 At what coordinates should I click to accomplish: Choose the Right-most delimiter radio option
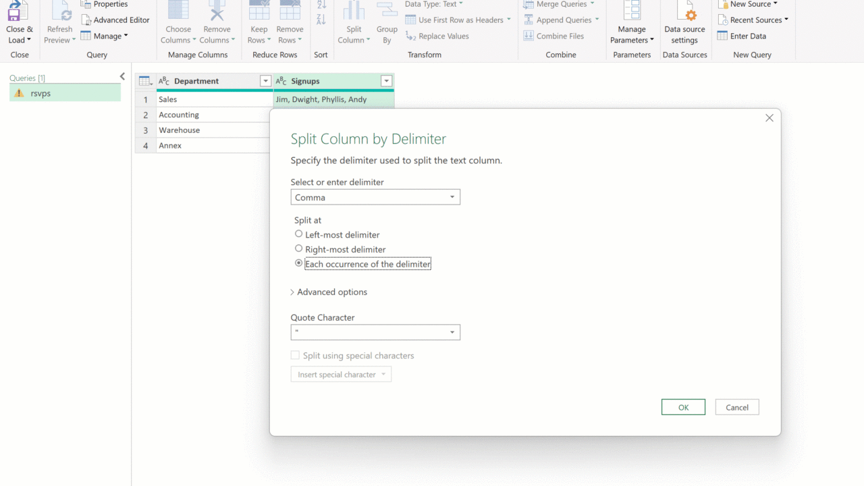point(299,249)
